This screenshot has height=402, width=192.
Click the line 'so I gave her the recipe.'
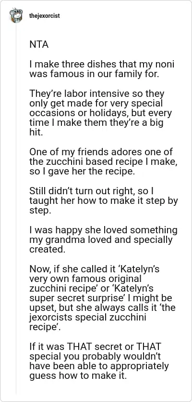click(82, 171)
